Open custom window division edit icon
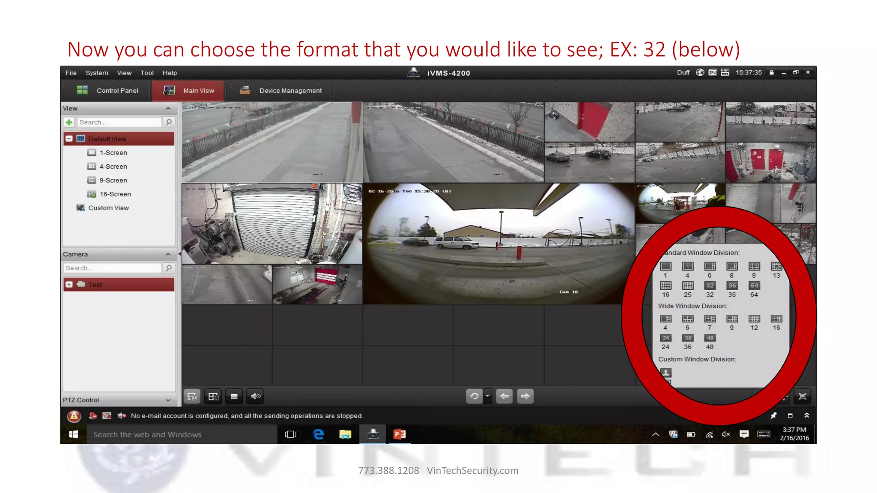The width and height of the screenshot is (877, 493). [665, 373]
